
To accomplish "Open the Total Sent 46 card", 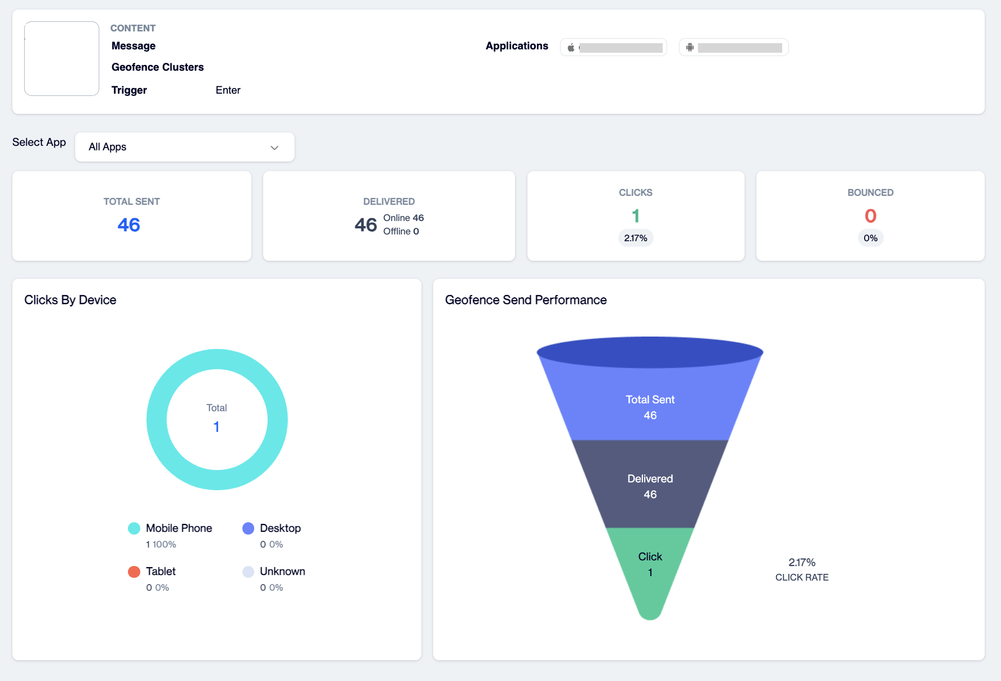I will 132,216.
